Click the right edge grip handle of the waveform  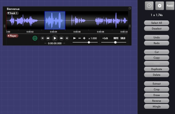(x=130, y=26)
